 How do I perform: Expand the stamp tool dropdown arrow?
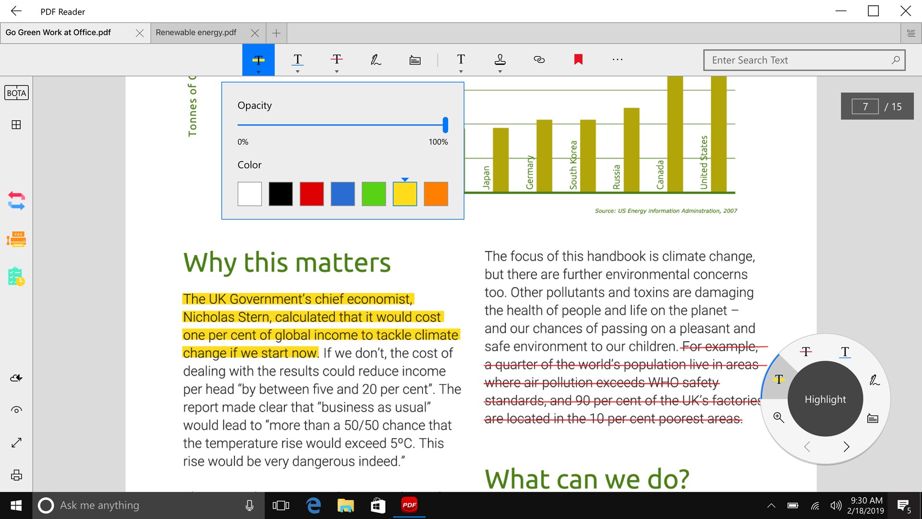(500, 72)
